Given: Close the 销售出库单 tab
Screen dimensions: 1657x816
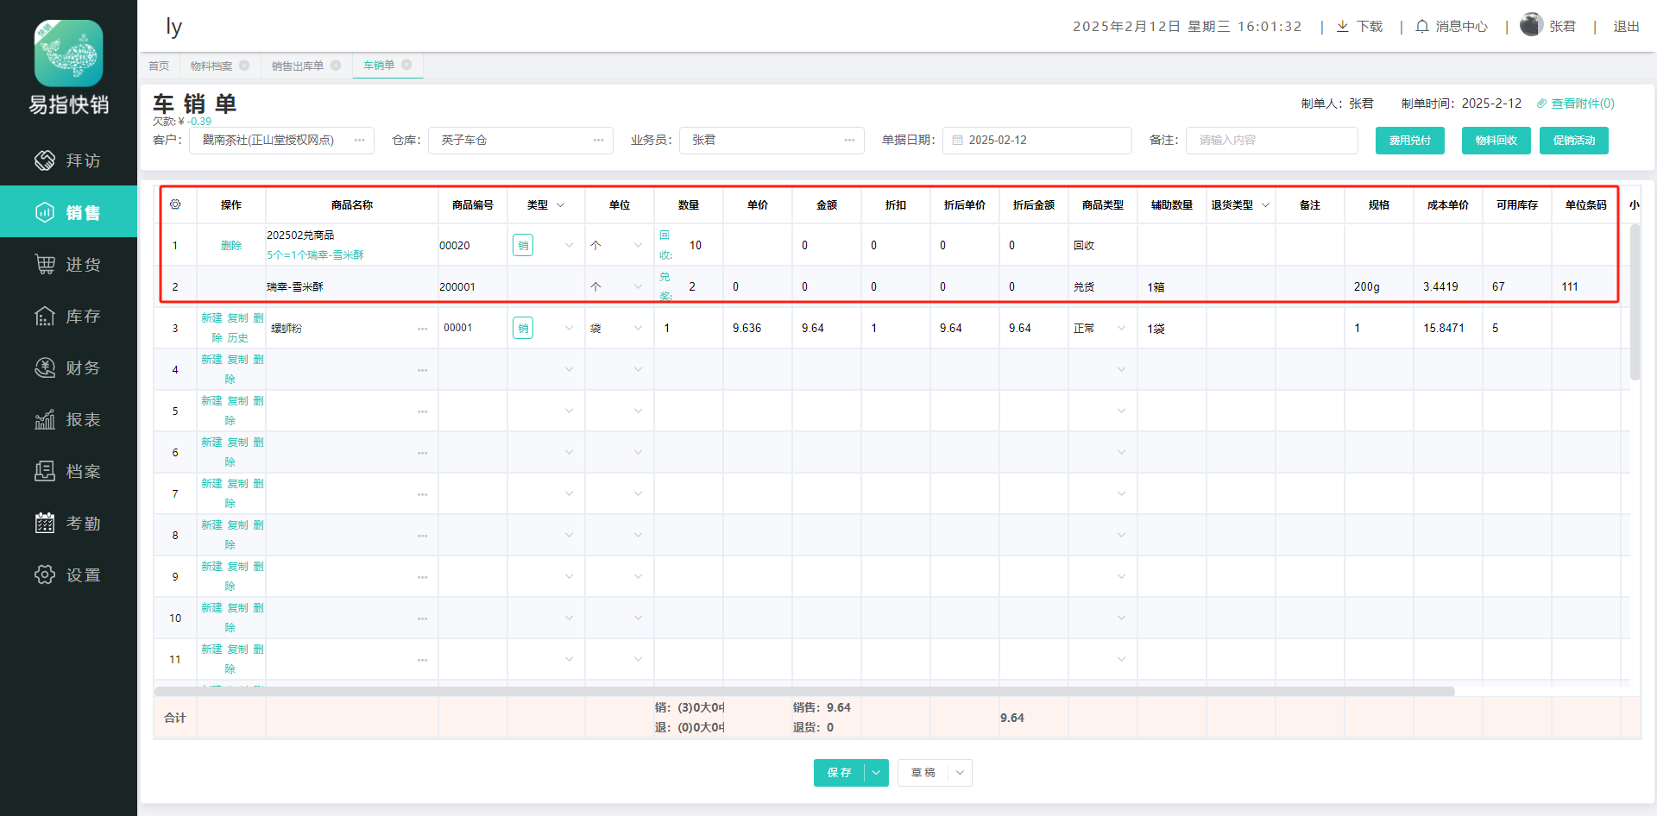Looking at the screenshot, I should [336, 66].
